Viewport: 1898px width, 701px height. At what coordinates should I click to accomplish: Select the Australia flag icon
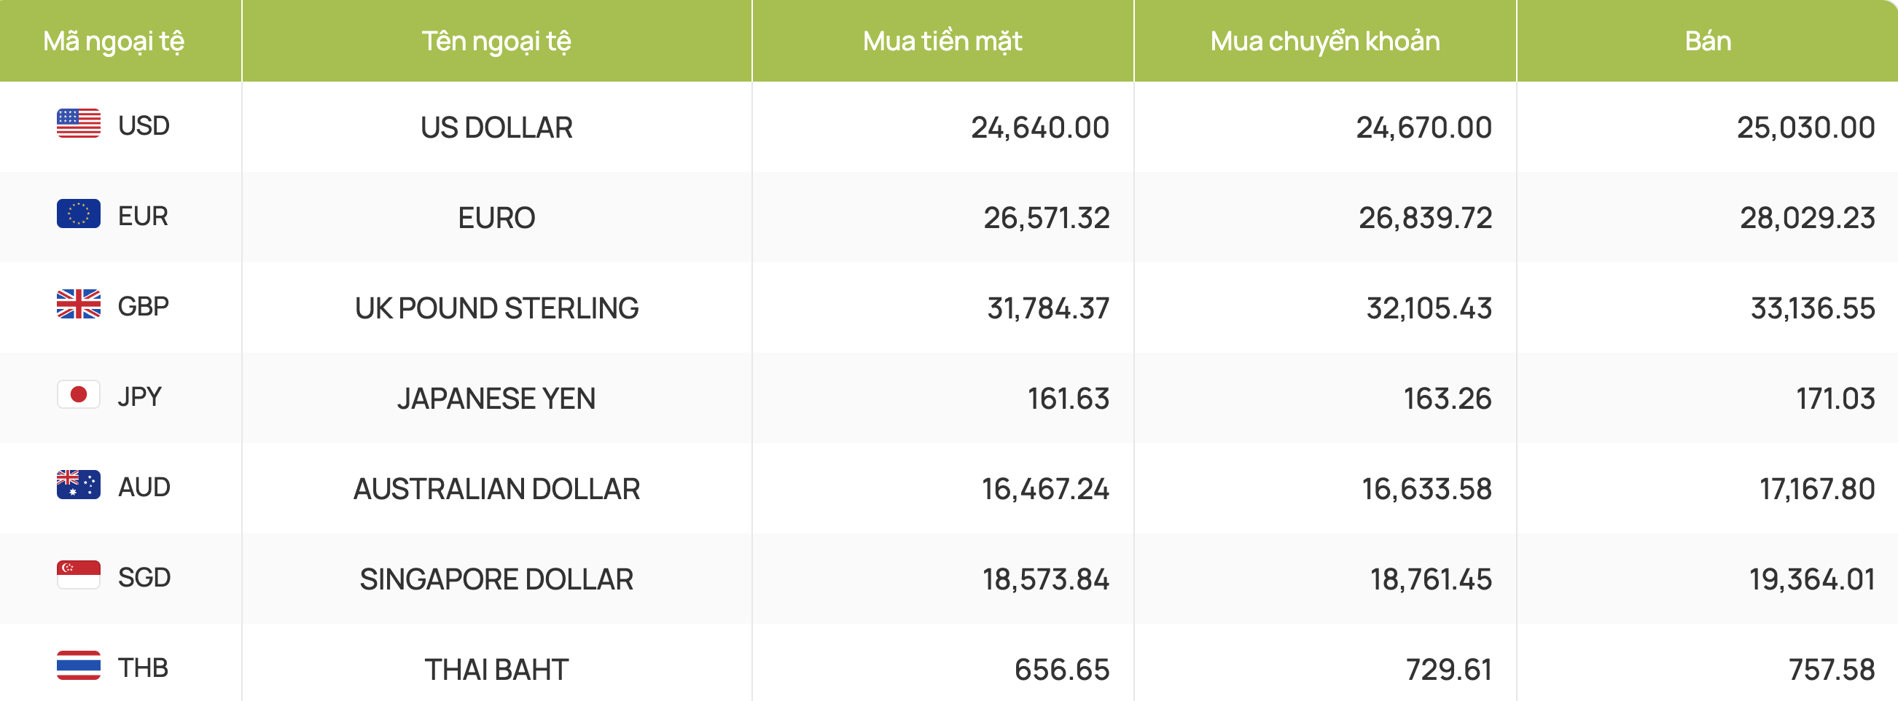[78, 485]
